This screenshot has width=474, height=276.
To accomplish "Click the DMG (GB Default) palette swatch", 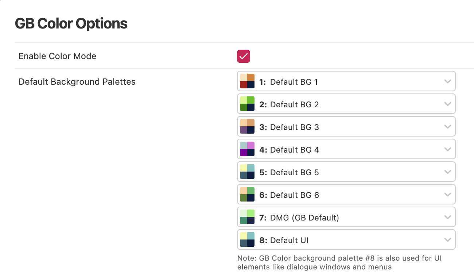I will click(247, 217).
